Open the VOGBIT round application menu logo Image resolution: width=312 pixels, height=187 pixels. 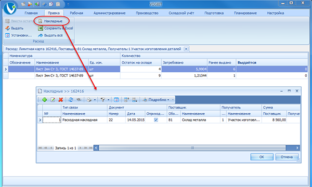pyautogui.click(x=10, y=8)
